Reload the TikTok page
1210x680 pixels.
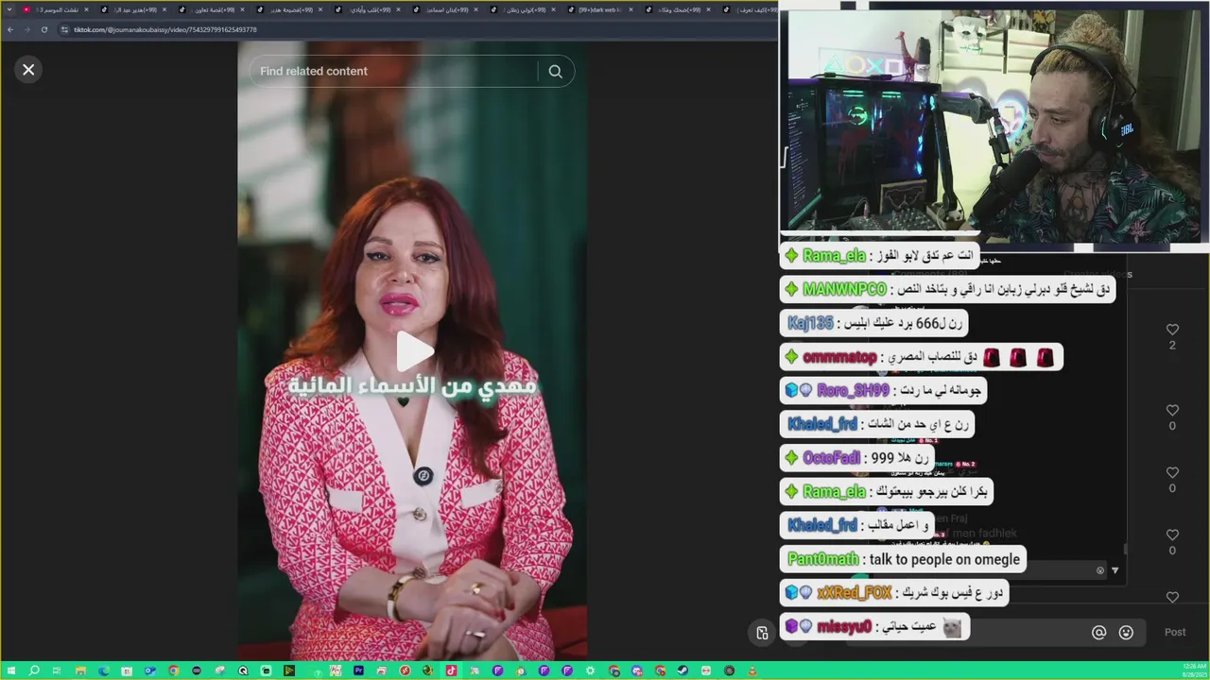coord(43,29)
